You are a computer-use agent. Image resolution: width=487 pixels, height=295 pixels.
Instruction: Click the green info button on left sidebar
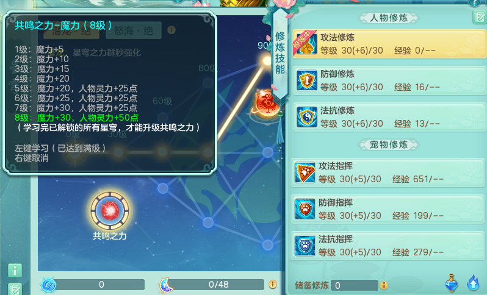tap(15, 271)
